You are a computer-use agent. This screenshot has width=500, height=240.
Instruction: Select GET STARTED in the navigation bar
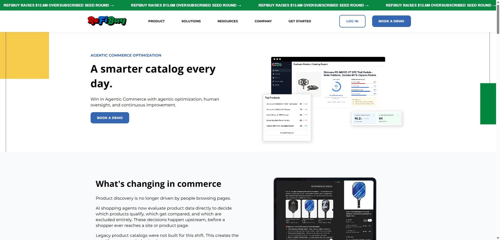(x=300, y=21)
